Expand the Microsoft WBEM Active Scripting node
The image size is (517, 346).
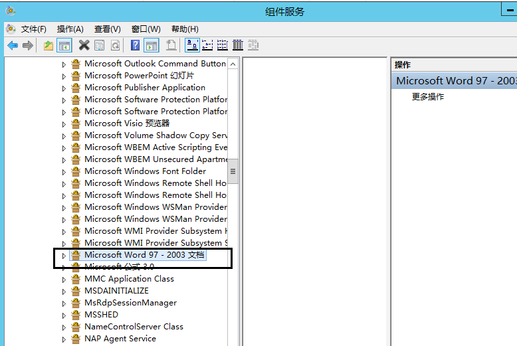click(64, 148)
